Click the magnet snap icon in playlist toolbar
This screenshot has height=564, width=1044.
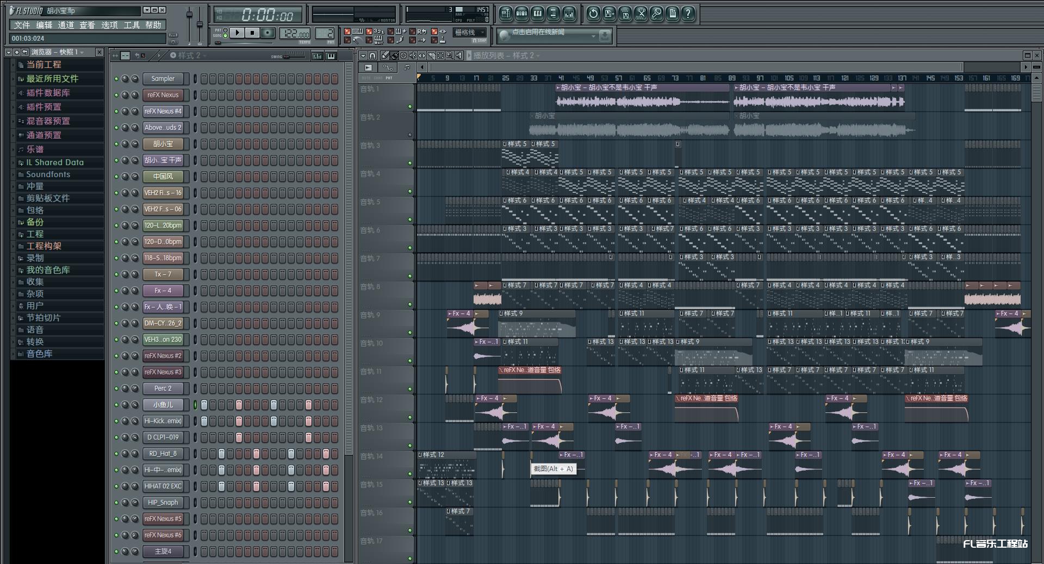click(x=372, y=55)
